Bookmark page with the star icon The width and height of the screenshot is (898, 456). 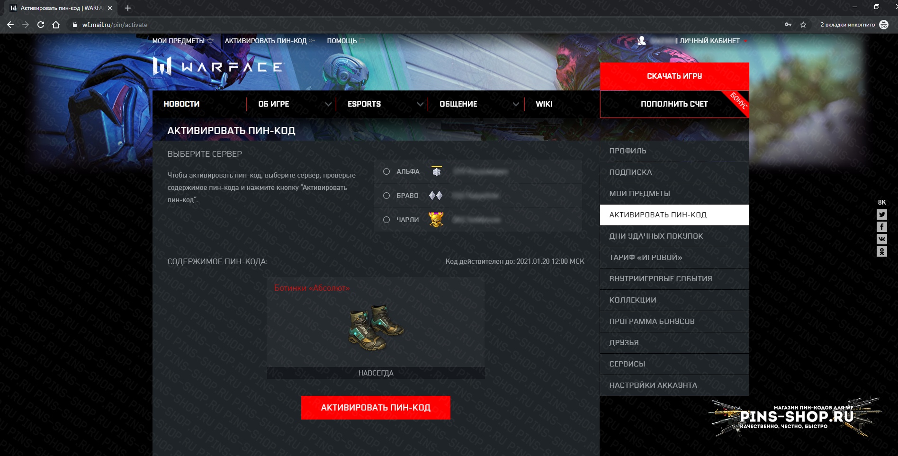pos(803,25)
